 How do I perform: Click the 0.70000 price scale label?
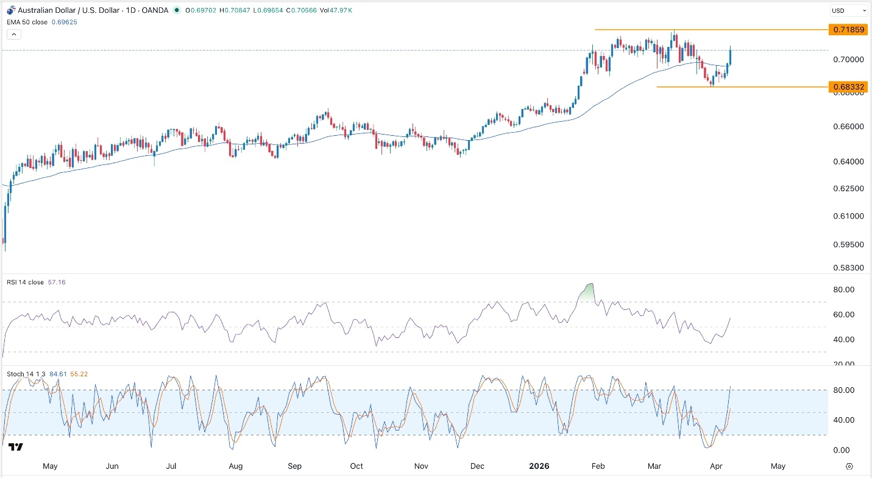848,60
